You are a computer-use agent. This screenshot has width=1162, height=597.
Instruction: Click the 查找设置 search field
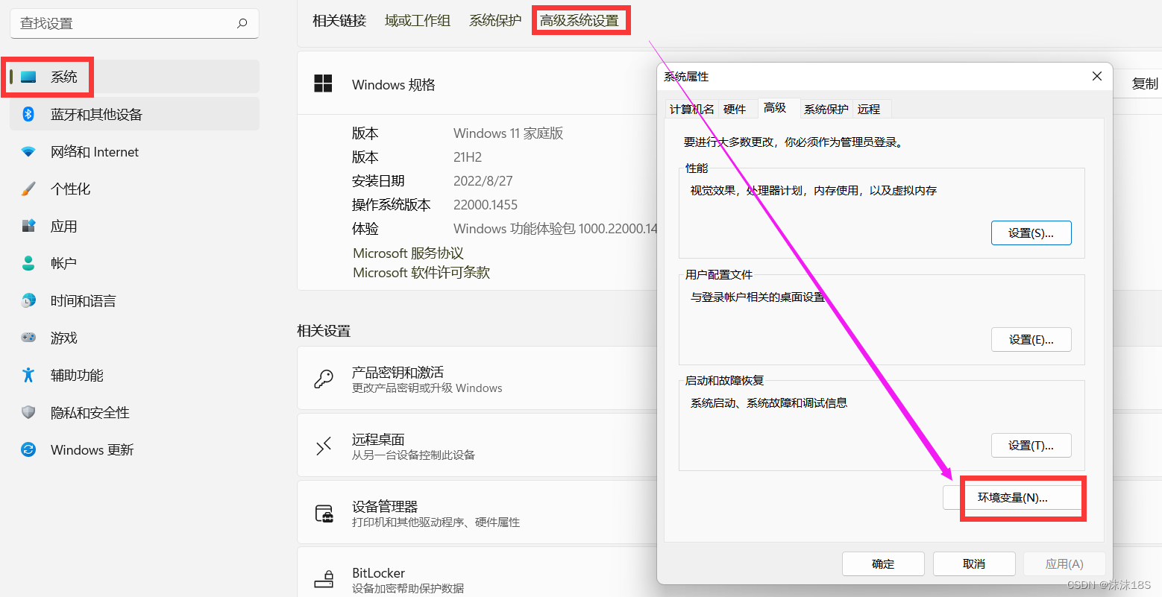134,23
